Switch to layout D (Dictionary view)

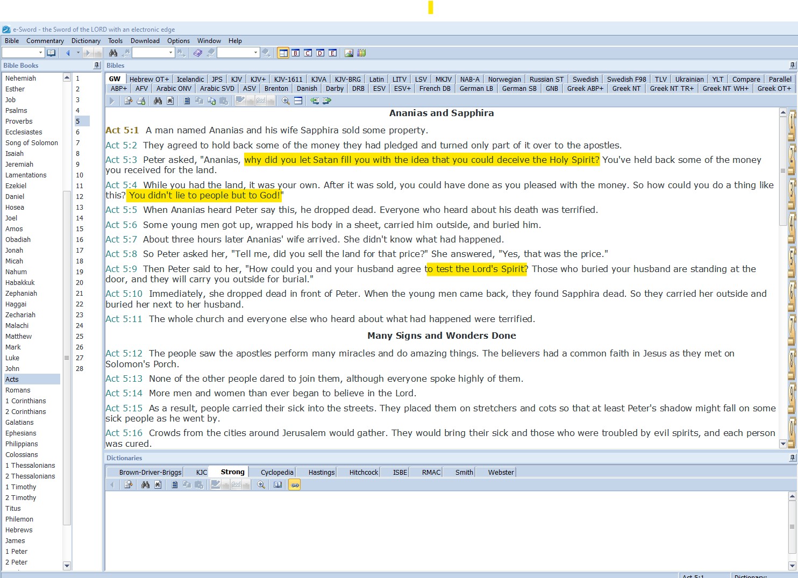coord(320,53)
